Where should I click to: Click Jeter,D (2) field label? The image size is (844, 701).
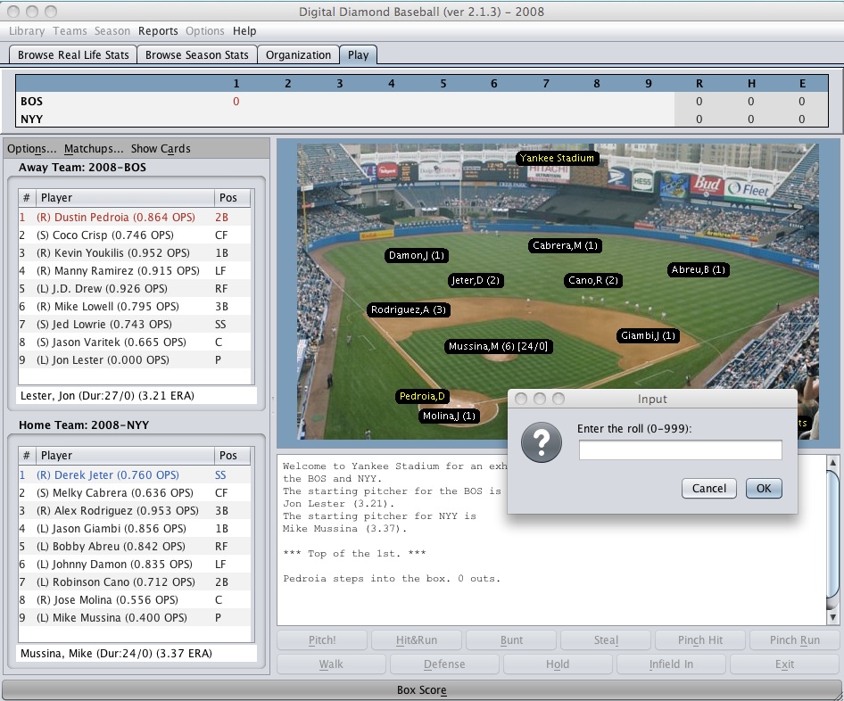[476, 280]
